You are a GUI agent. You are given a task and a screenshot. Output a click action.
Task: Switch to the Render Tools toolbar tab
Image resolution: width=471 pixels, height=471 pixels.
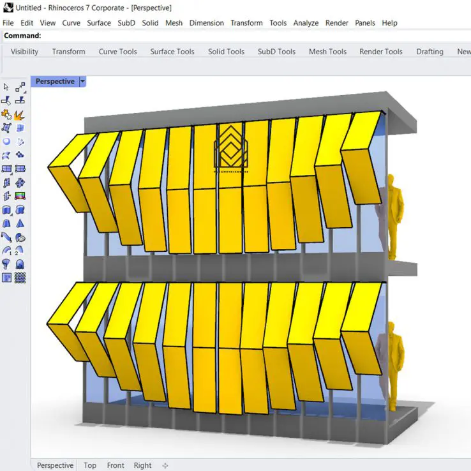pyautogui.click(x=381, y=52)
